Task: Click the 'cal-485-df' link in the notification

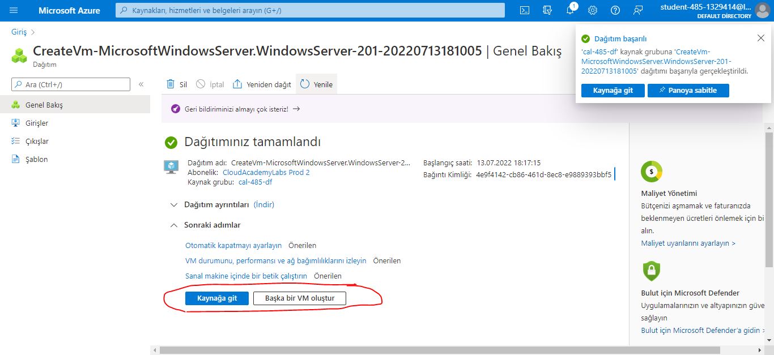Action: (x=600, y=51)
